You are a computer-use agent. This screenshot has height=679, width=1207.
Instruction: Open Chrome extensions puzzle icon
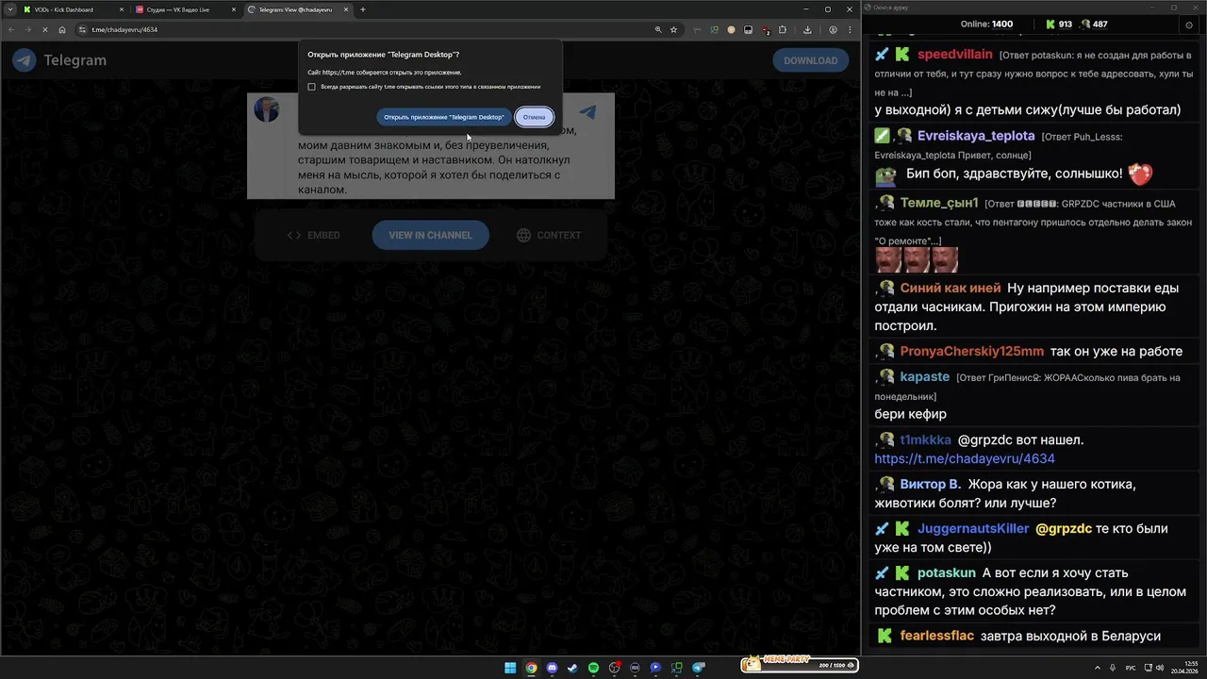(782, 29)
